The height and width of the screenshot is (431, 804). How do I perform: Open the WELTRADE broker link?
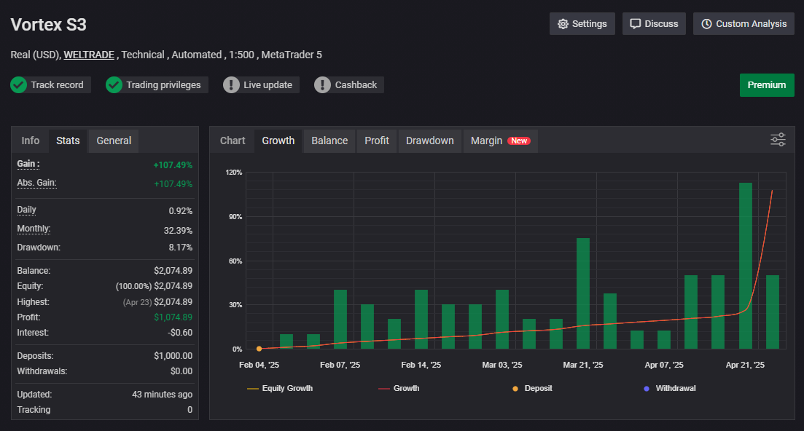click(89, 55)
